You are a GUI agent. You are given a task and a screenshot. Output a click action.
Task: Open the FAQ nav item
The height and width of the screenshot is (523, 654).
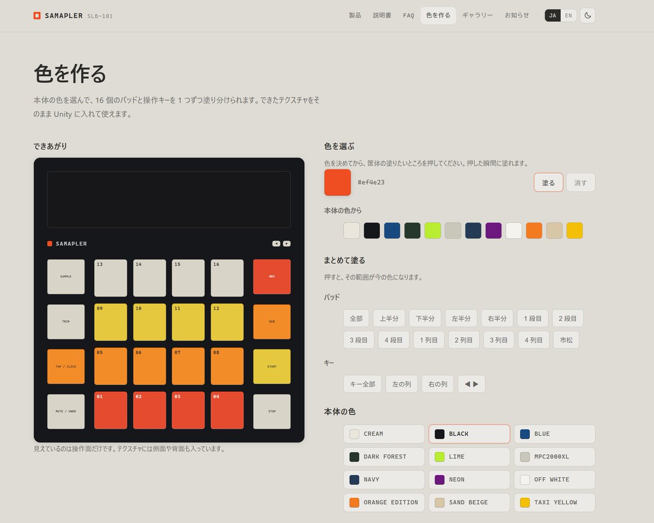coord(409,15)
